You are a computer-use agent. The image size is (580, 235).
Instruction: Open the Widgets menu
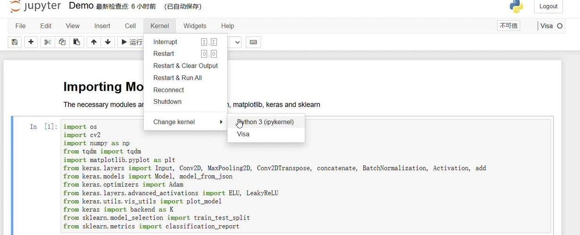tap(195, 26)
